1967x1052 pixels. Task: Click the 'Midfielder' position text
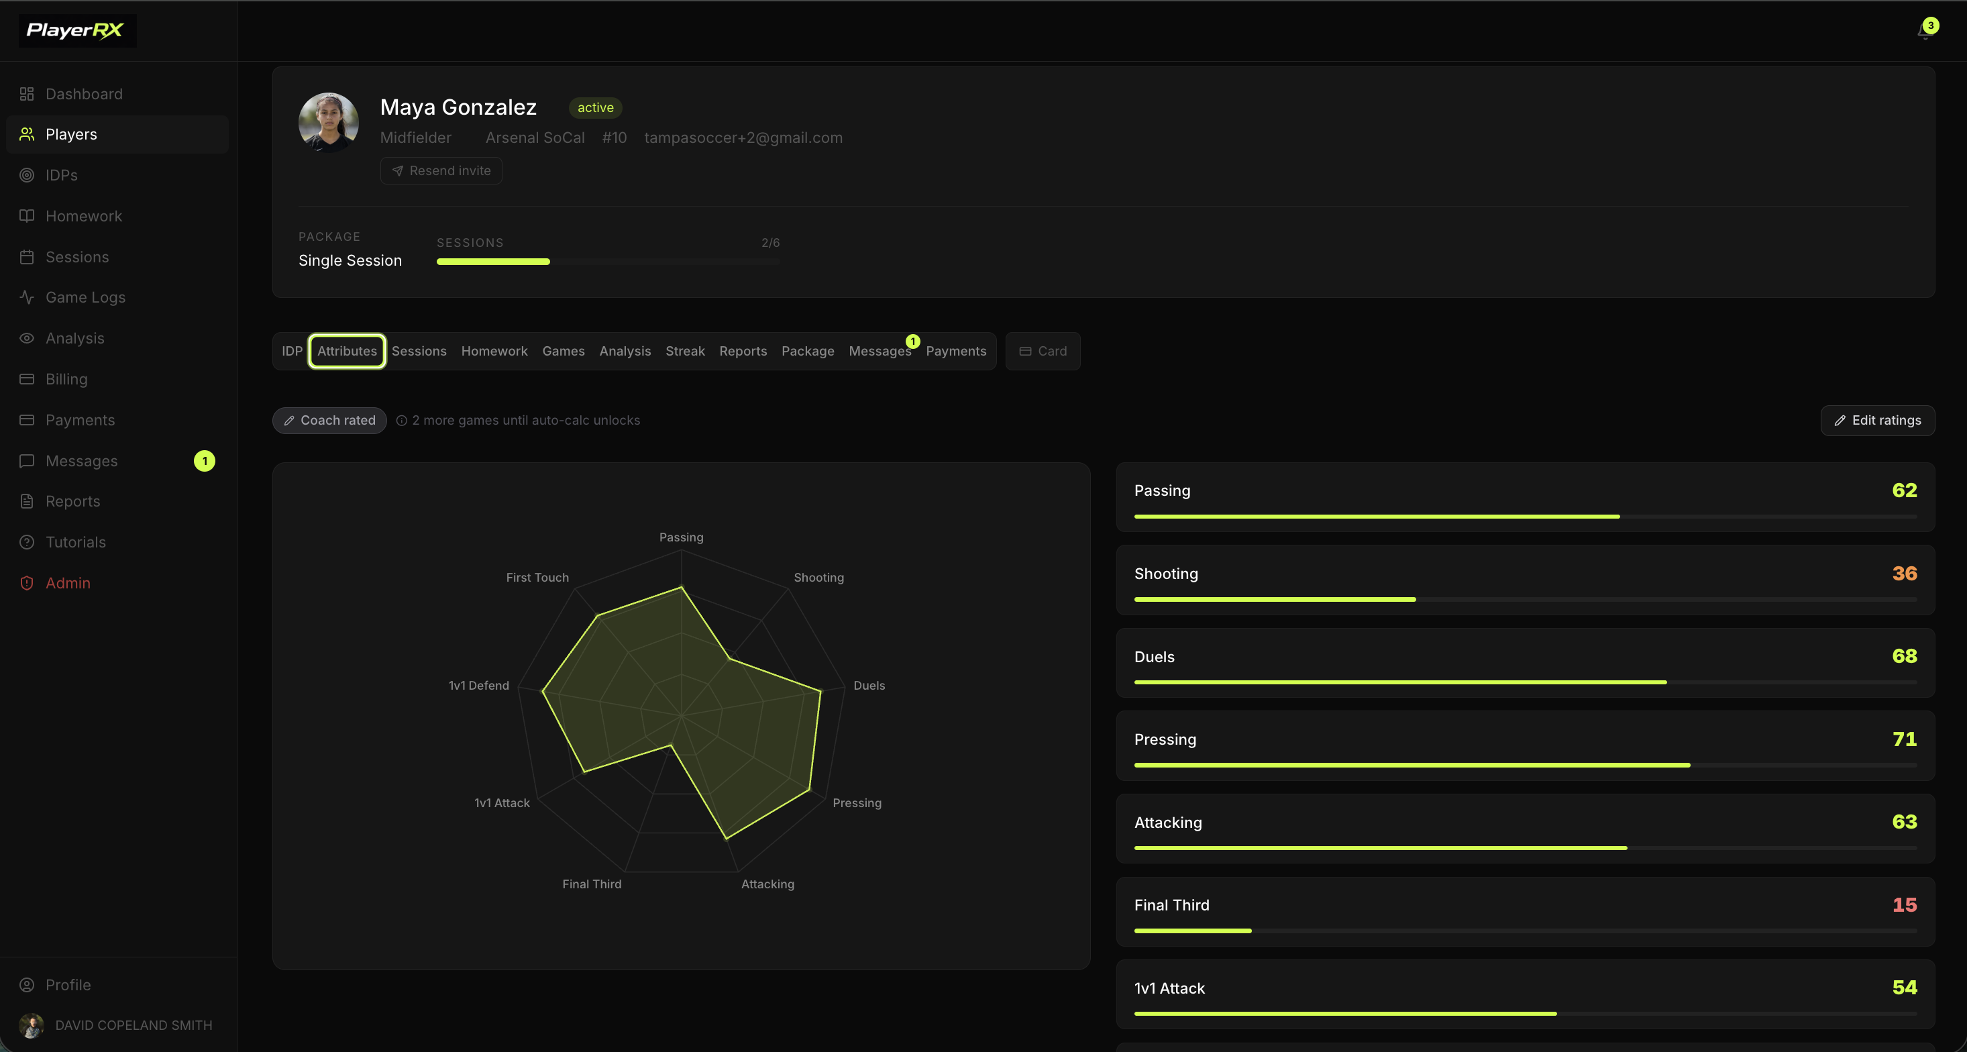(415, 138)
